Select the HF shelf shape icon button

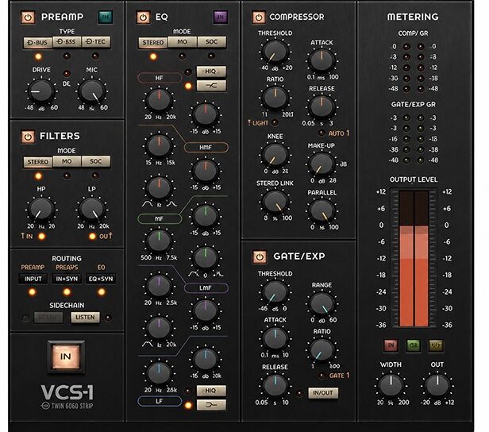pos(211,86)
